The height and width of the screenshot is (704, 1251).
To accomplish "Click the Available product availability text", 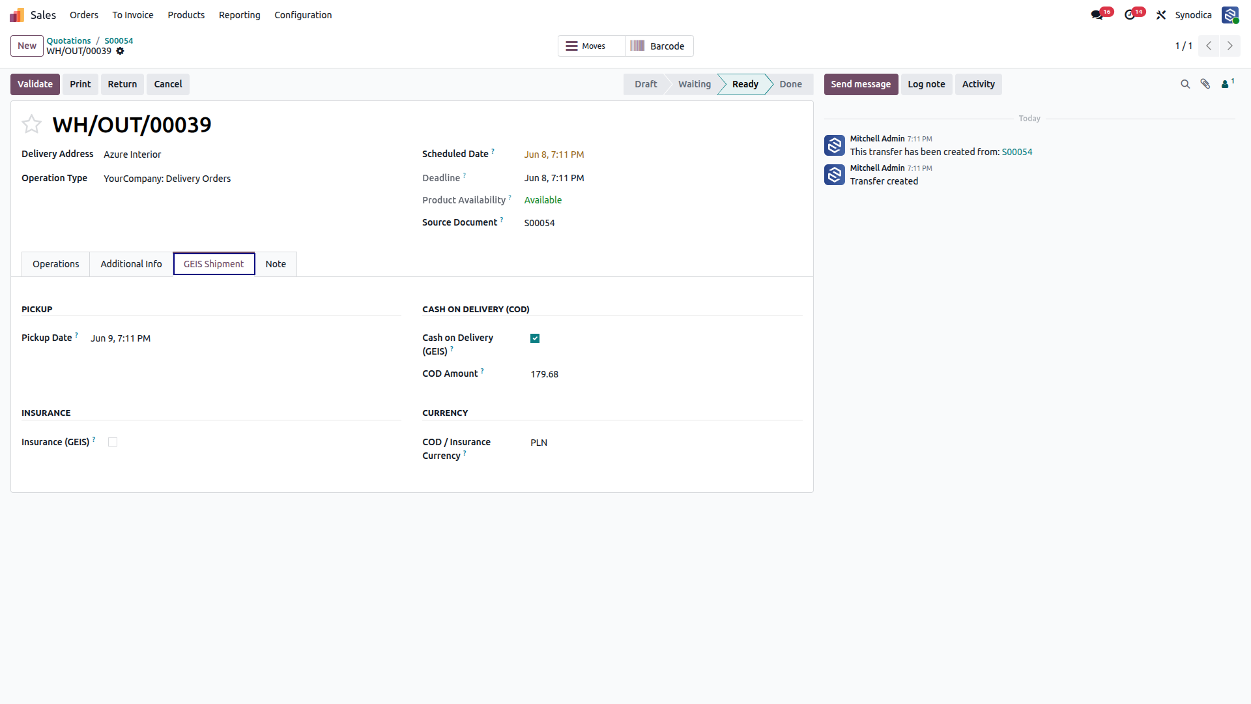I will pyautogui.click(x=543, y=200).
